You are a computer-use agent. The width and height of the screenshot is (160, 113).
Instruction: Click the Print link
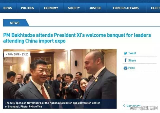131,68
